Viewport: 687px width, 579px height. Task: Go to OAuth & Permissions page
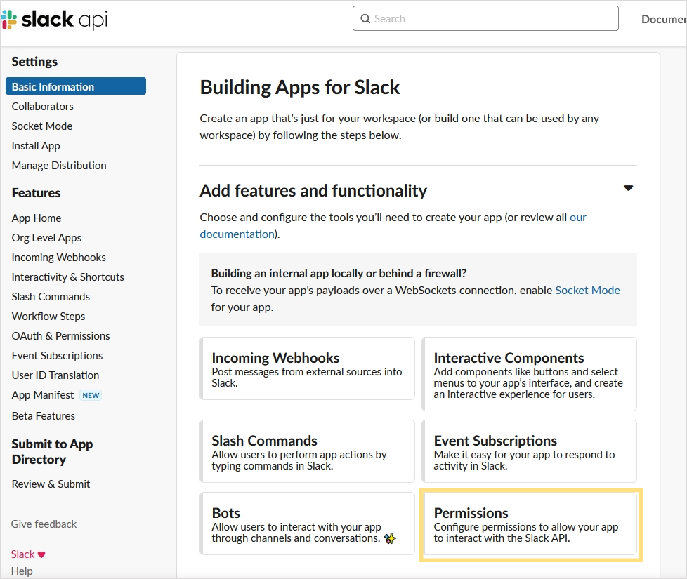click(61, 336)
